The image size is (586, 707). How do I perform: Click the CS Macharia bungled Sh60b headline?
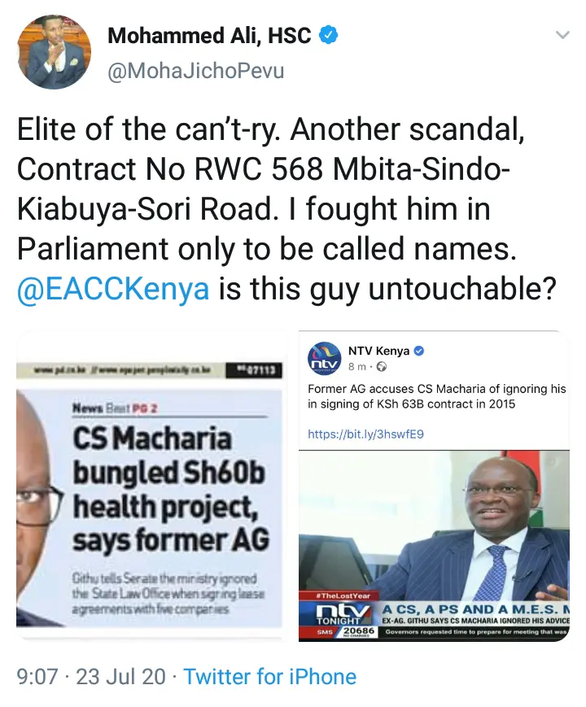[171, 489]
